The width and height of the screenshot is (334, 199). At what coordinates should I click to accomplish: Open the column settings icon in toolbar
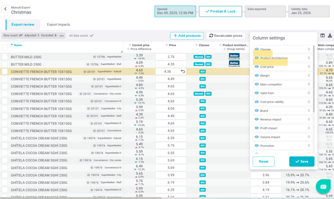(x=323, y=36)
